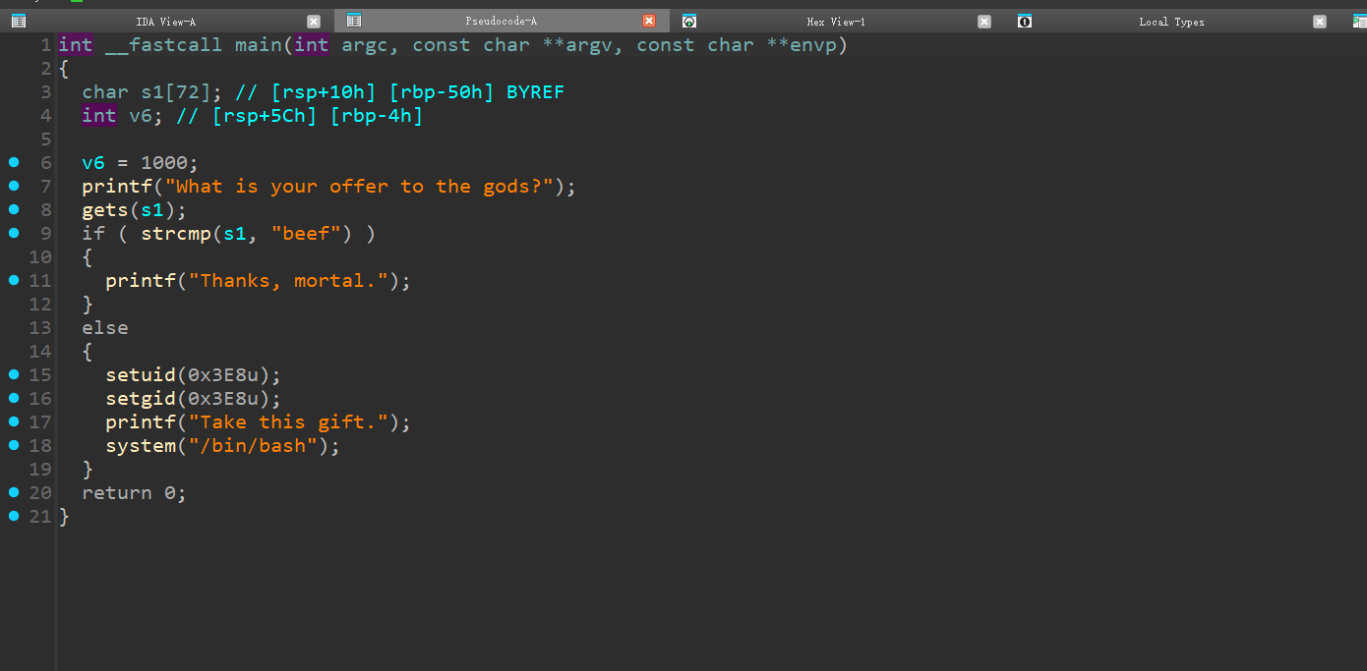
Task: Toggle breakpoint dot on line 8 gets call
Action: pyautogui.click(x=14, y=209)
